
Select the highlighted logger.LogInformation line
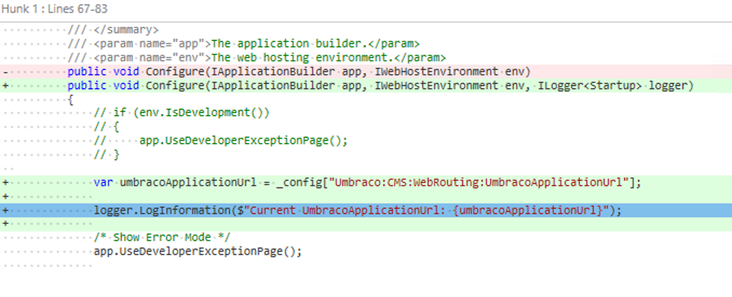pos(357,211)
